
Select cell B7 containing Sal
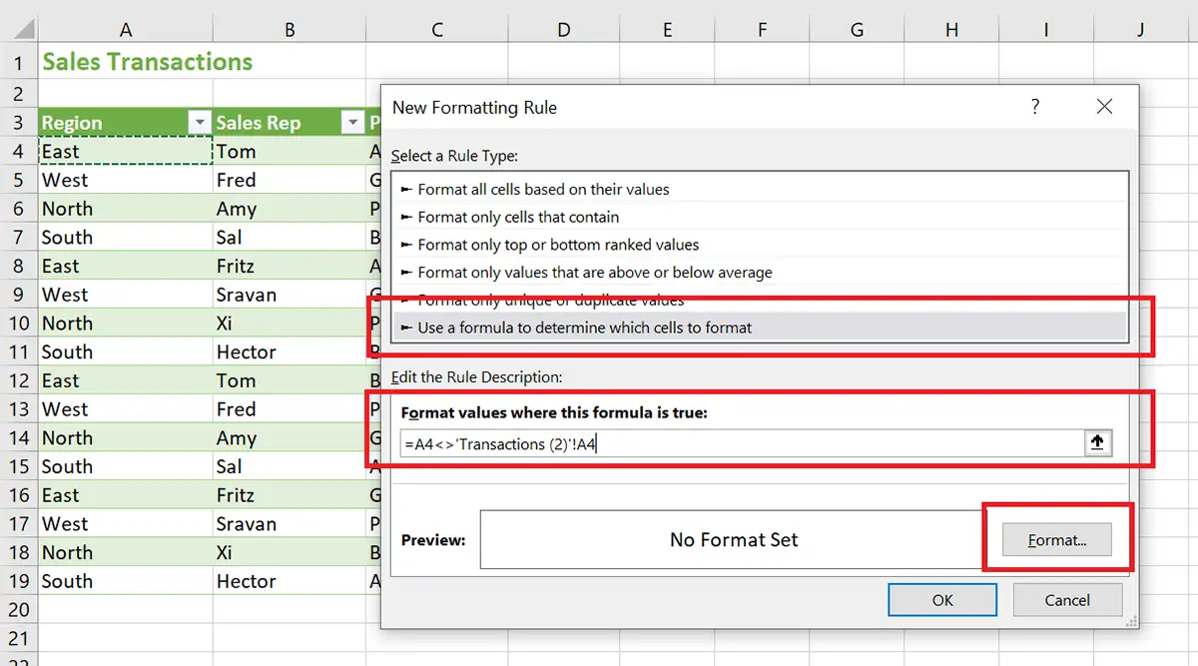[290, 238]
